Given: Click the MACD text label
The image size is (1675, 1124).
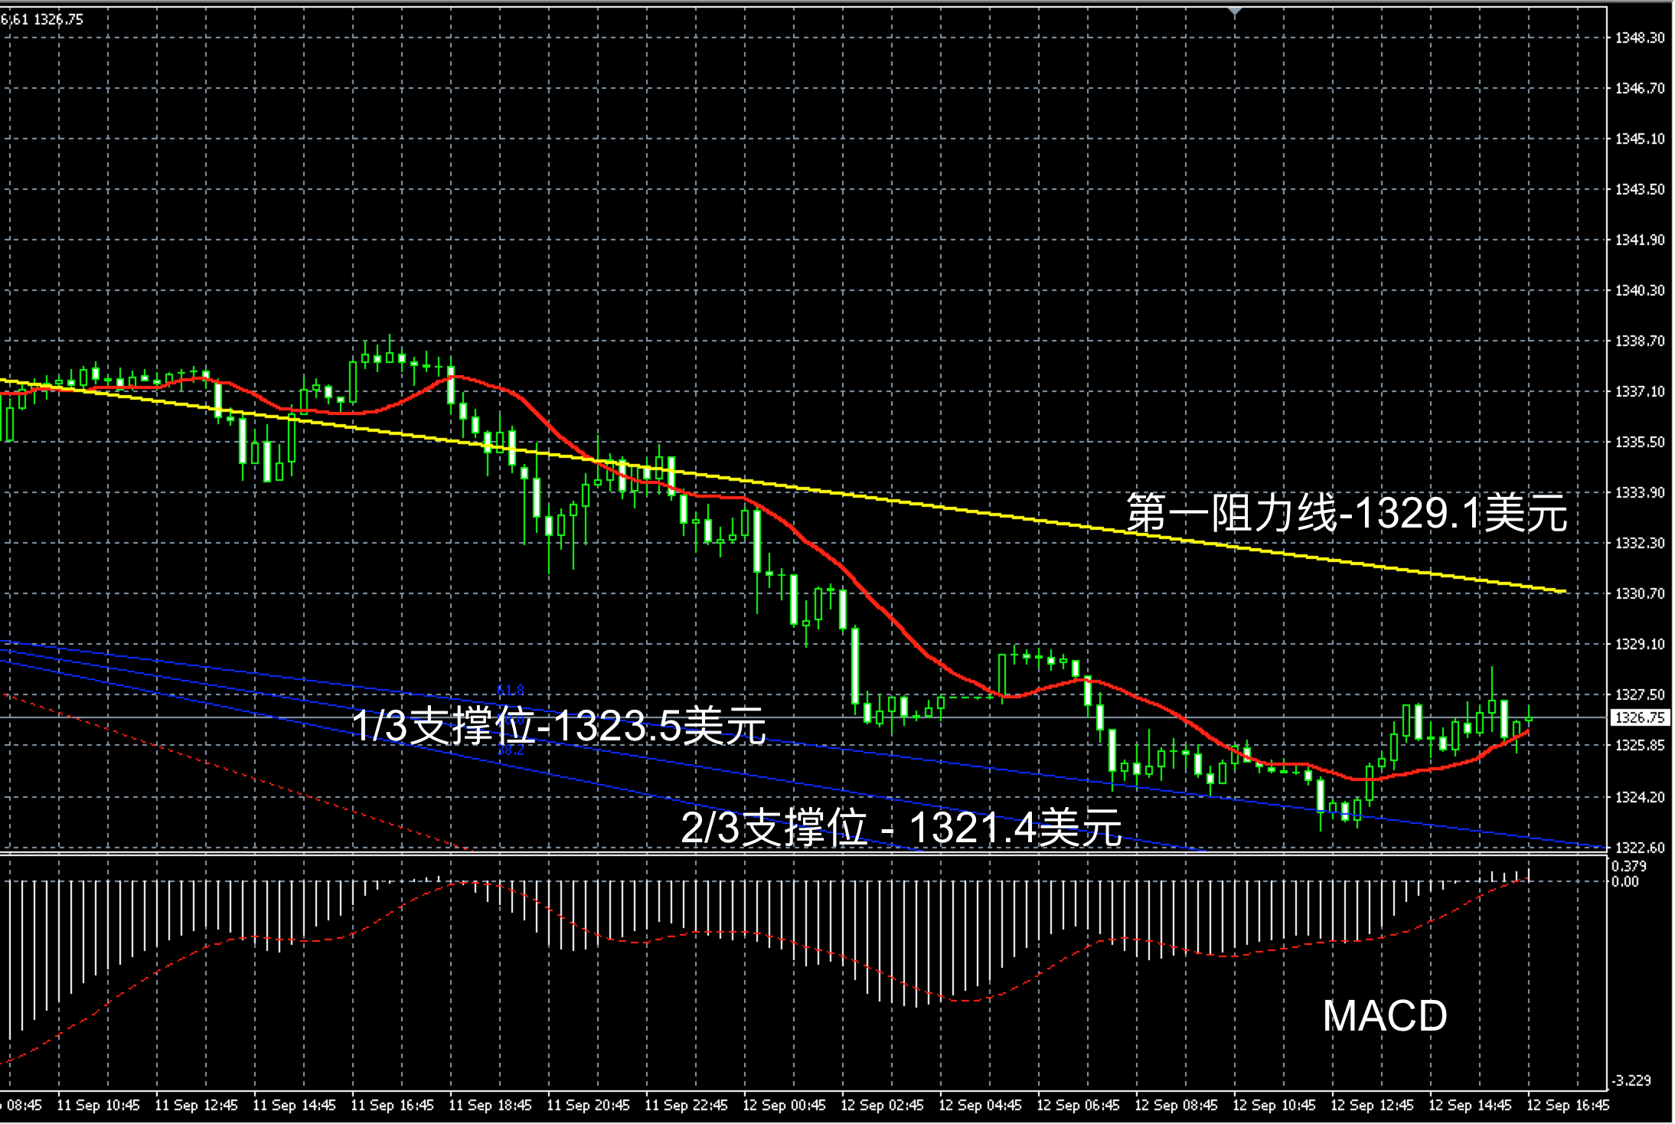Looking at the screenshot, I should click(x=1384, y=1016).
